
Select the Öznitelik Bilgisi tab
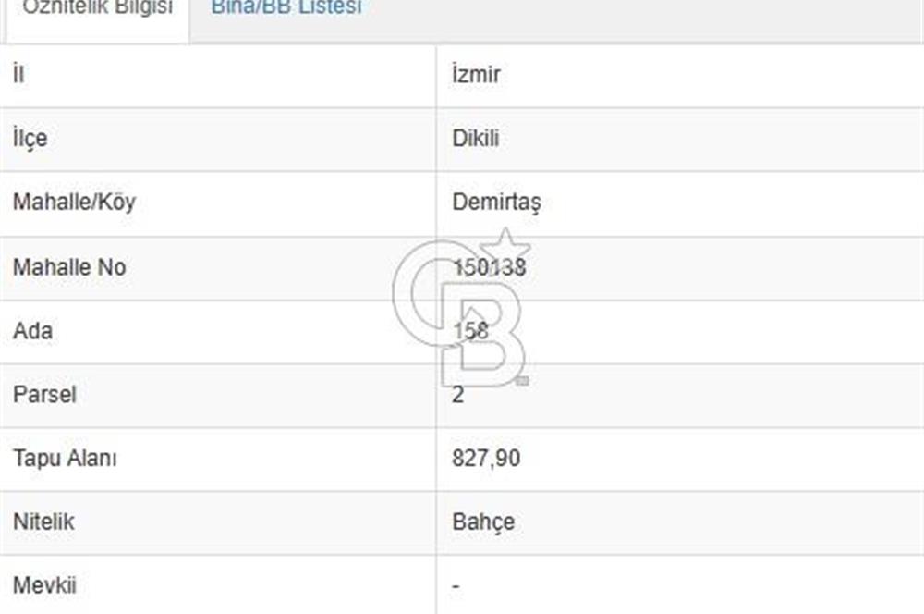click(x=98, y=7)
